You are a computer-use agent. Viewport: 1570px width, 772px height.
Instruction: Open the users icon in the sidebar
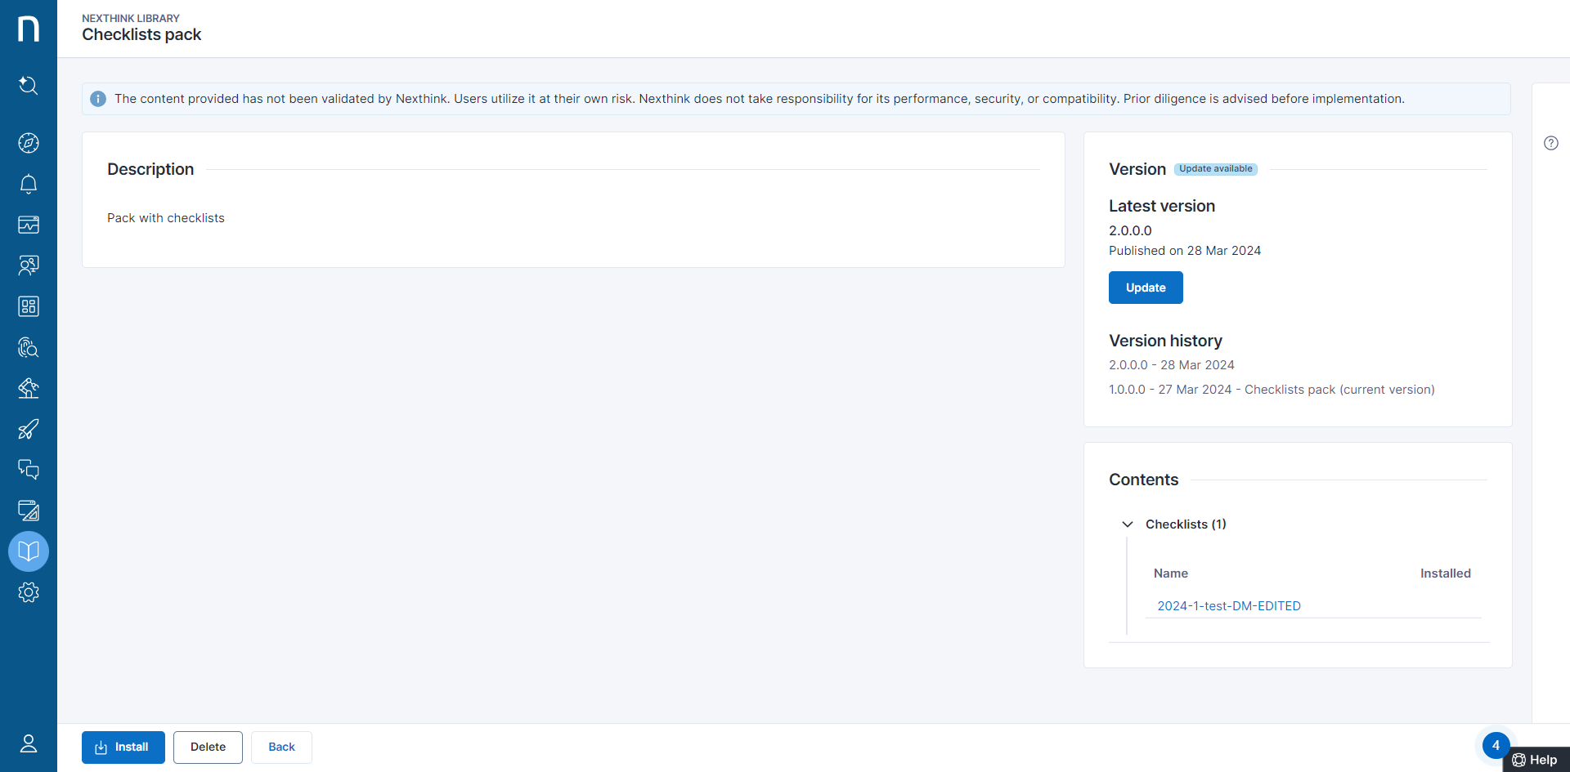[x=29, y=266]
